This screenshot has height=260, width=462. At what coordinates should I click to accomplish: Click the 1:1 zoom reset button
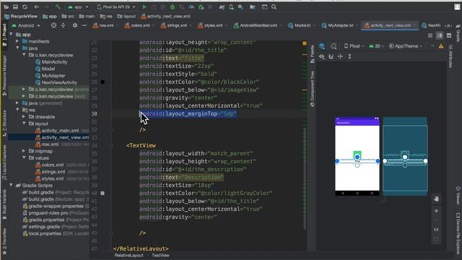point(436,230)
